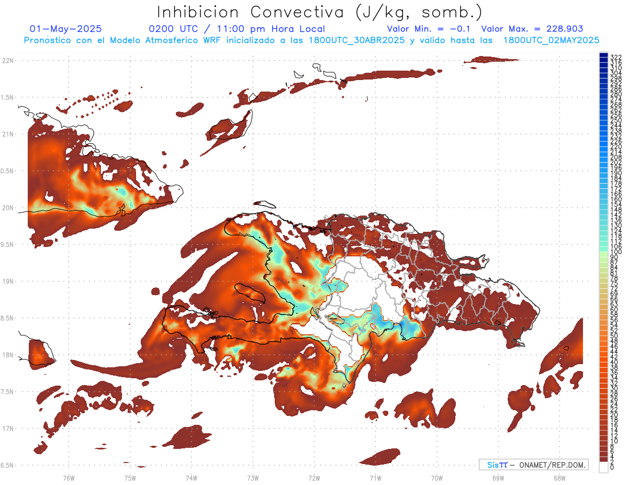Click the '71W' longitude label
628x485 pixels.
point(375,478)
